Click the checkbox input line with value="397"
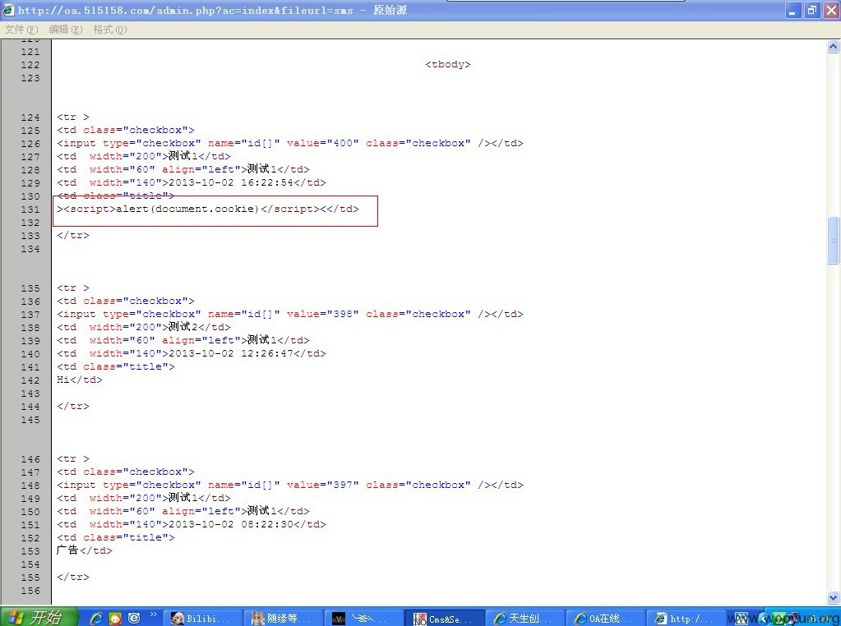This screenshot has height=626, width=841. coord(290,485)
